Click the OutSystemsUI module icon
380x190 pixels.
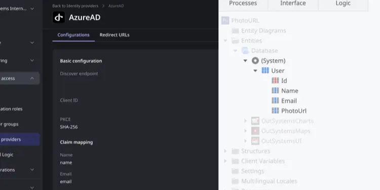[255, 141]
